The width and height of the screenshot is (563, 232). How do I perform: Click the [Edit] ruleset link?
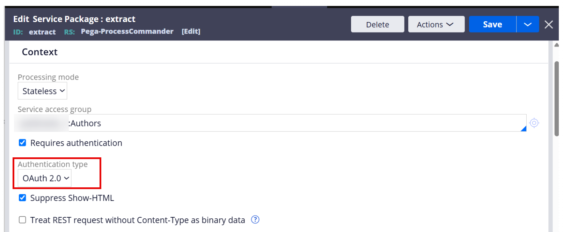coord(191,31)
